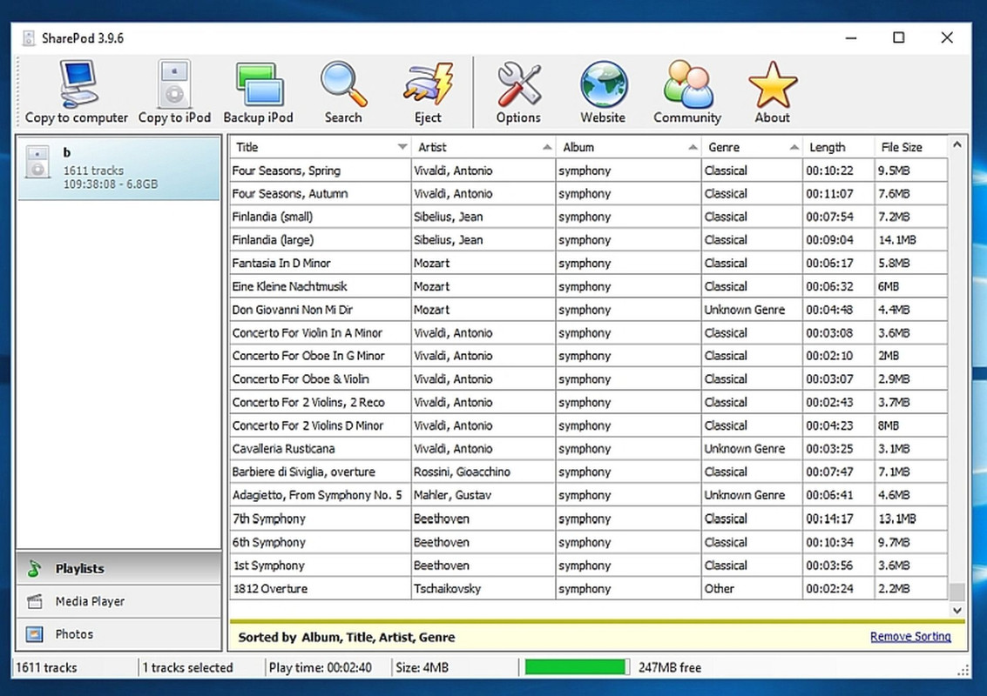Select track 'Finlandia (small)'
Viewport: 987px width, 696px height.
(x=589, y=217)
